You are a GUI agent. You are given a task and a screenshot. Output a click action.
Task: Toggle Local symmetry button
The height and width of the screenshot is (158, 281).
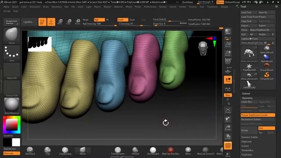click(228, 80)
